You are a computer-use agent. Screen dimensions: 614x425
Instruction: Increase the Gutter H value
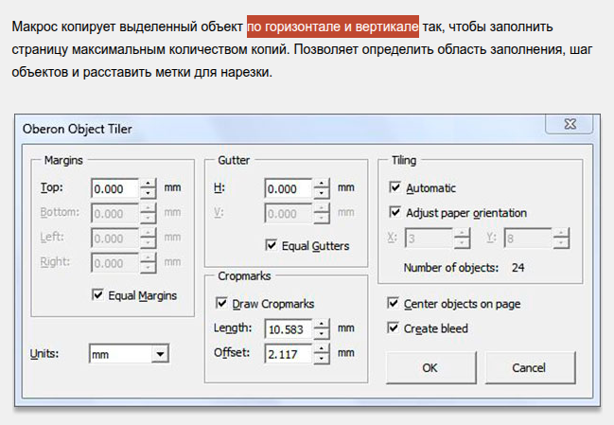click(322, 184)
